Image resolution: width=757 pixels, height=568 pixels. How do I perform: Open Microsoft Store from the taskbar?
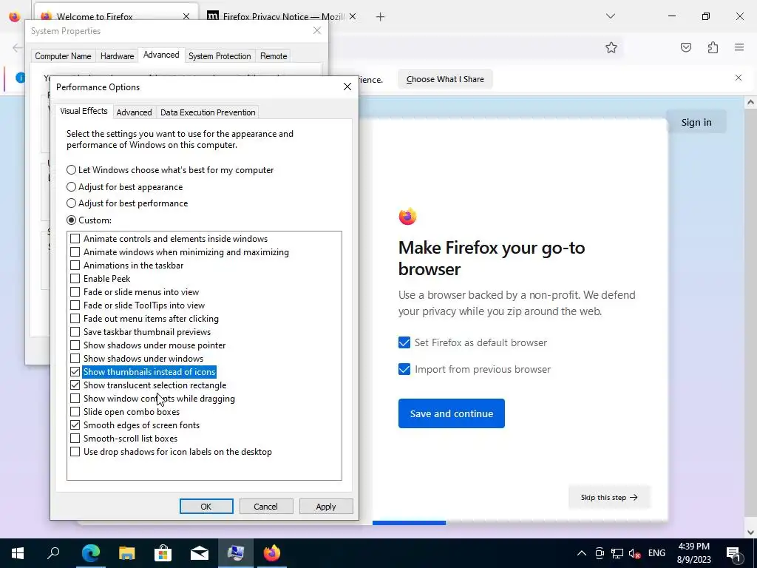(x=163, y=553)
